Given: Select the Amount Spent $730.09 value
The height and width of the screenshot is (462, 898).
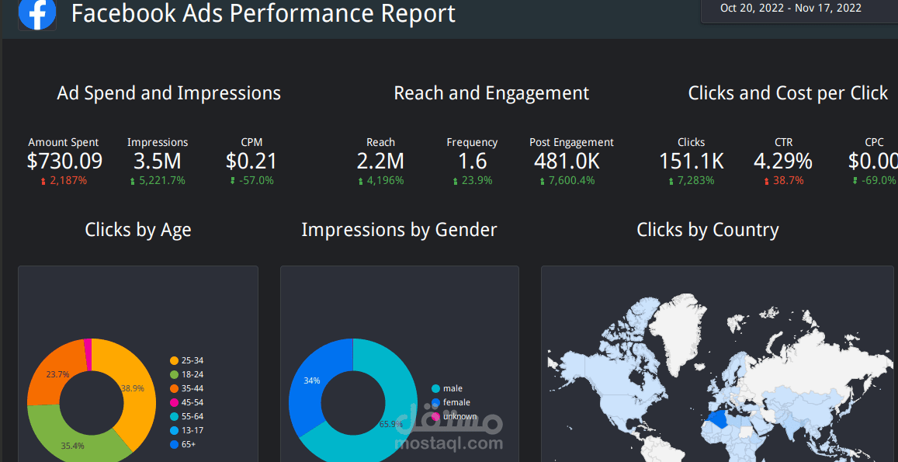Looking at the screenshot, I should click(64, 161).
